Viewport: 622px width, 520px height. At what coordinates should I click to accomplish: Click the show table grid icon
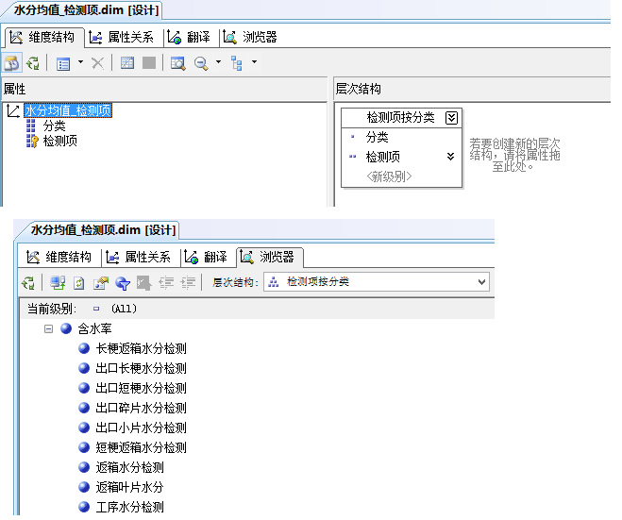coord(126,62)
